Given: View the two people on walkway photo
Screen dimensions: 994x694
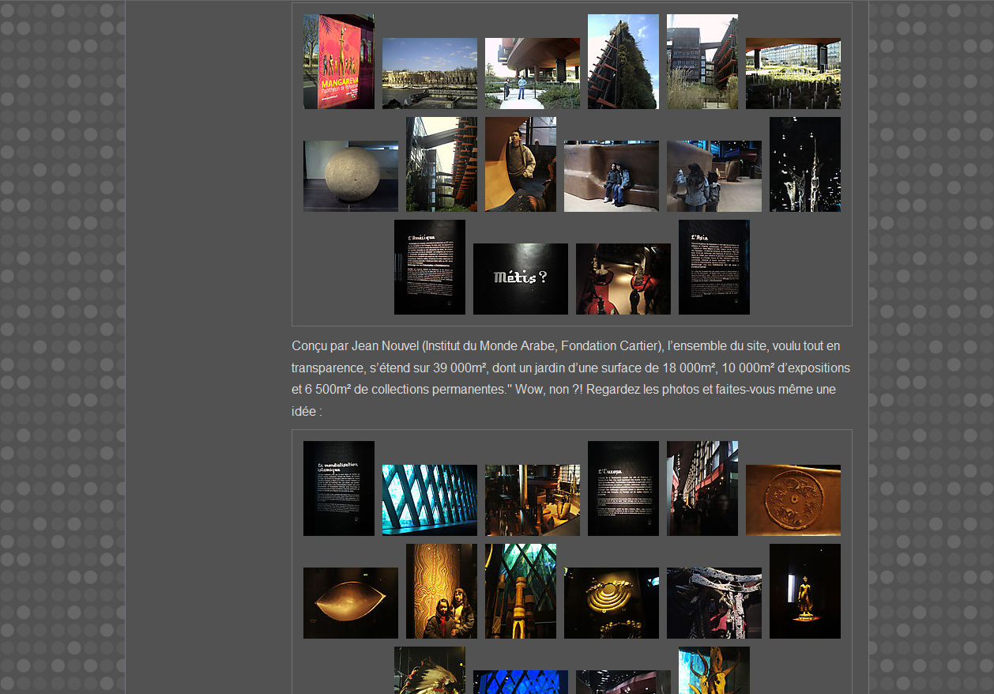Looking at the screenshot, I should (x=532, y=74).
